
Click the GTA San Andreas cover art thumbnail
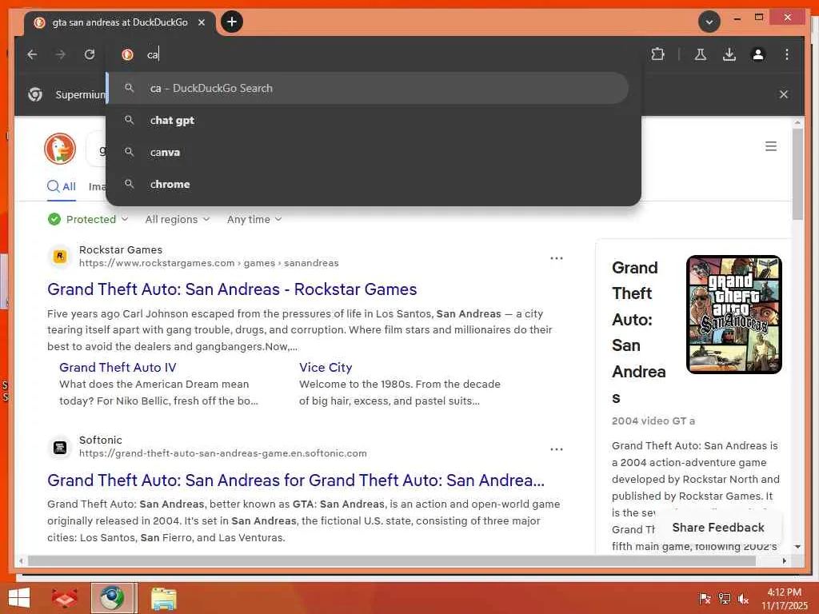click(734, 314)
